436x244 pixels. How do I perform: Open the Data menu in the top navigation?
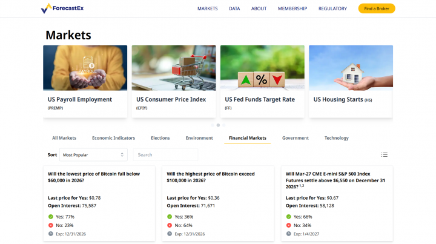pyautogui.click(x=234, y=8)
